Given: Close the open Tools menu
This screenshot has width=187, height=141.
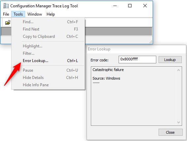Looking at the screenshot, I should pyautogui.click(x=18, y=14).
